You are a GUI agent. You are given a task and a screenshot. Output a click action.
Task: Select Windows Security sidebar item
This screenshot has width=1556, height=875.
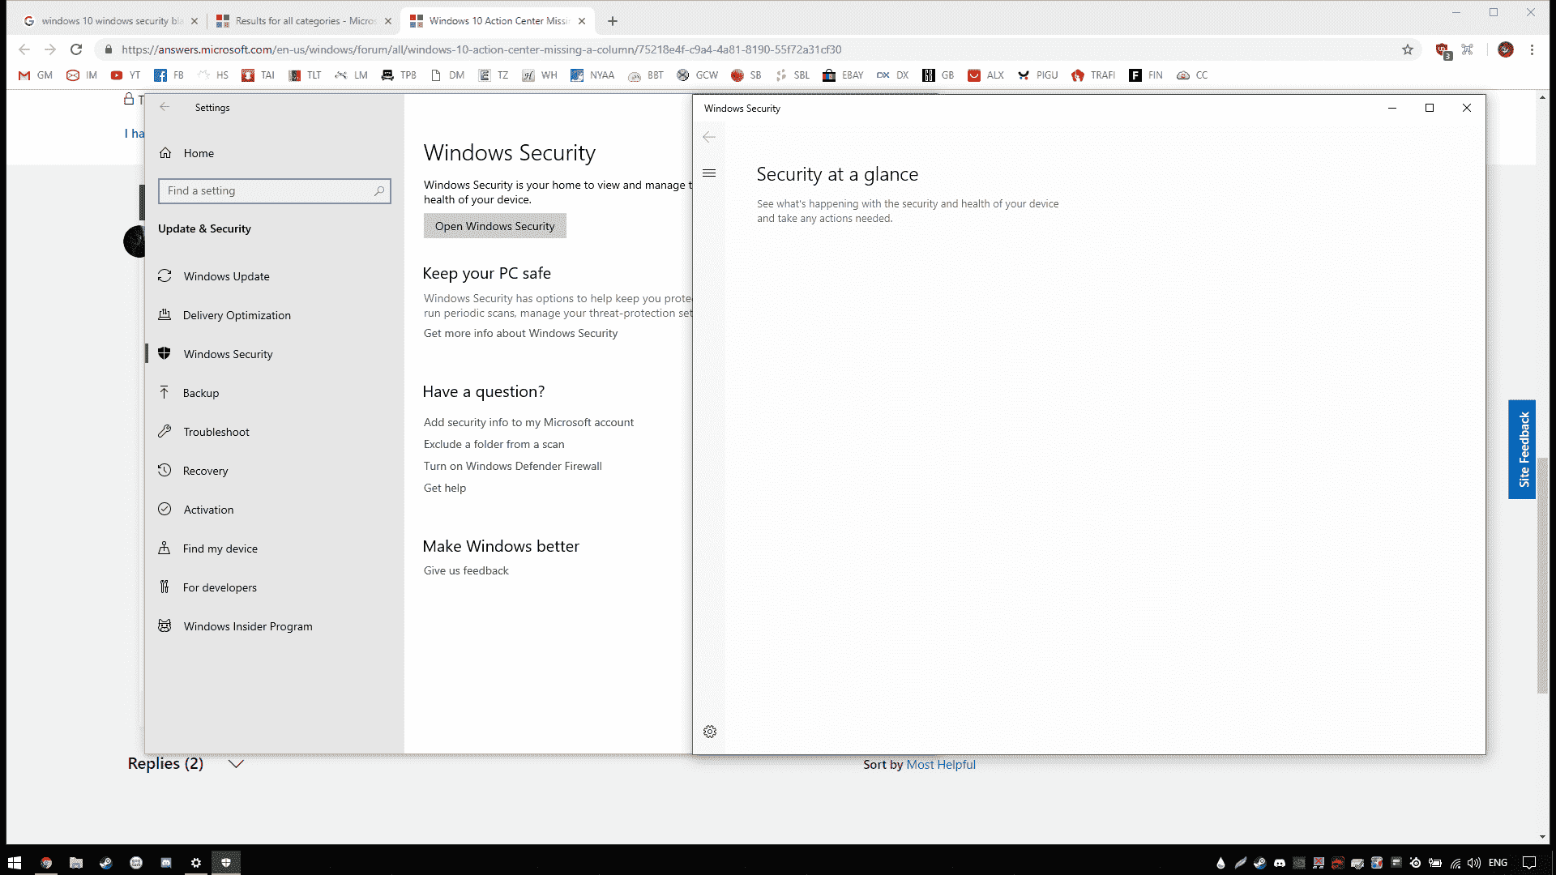pos(274,354)
